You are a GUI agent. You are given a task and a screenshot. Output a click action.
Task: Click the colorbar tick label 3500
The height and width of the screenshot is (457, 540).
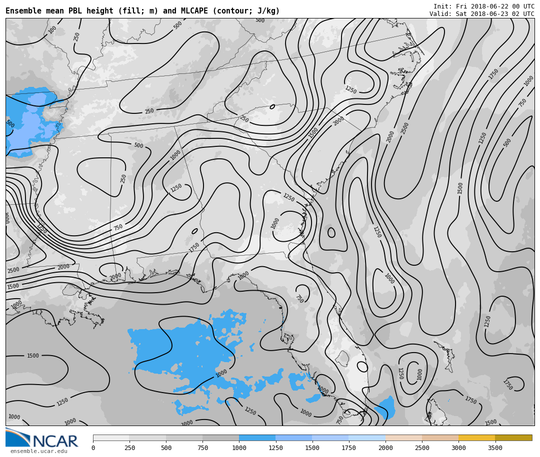pyautogui.click(x=495, y=448)
